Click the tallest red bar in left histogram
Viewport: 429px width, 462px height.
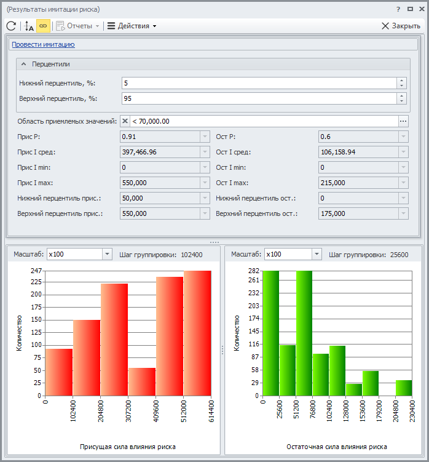pos(197,332)
